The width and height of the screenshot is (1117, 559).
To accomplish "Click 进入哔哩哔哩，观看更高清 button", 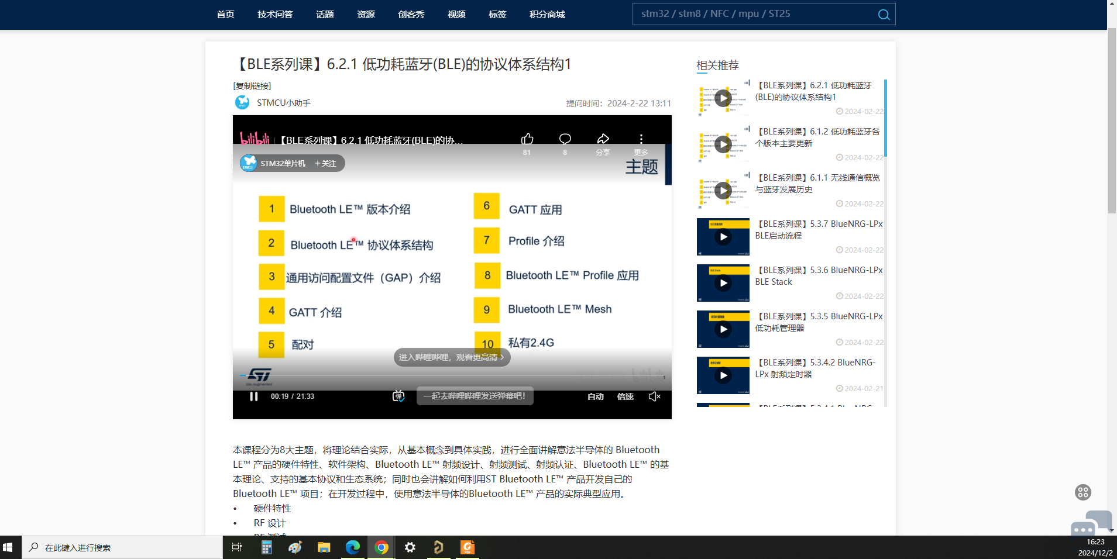I will point(452,357).
